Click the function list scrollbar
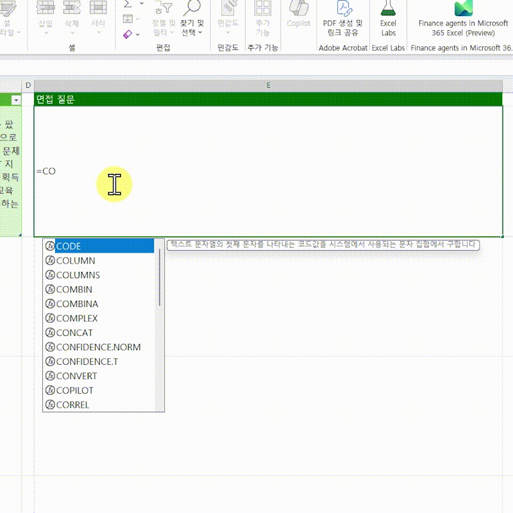513x513 pixels. 160,276
